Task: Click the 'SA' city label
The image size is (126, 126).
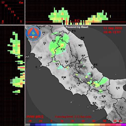Action: point(103,107)
